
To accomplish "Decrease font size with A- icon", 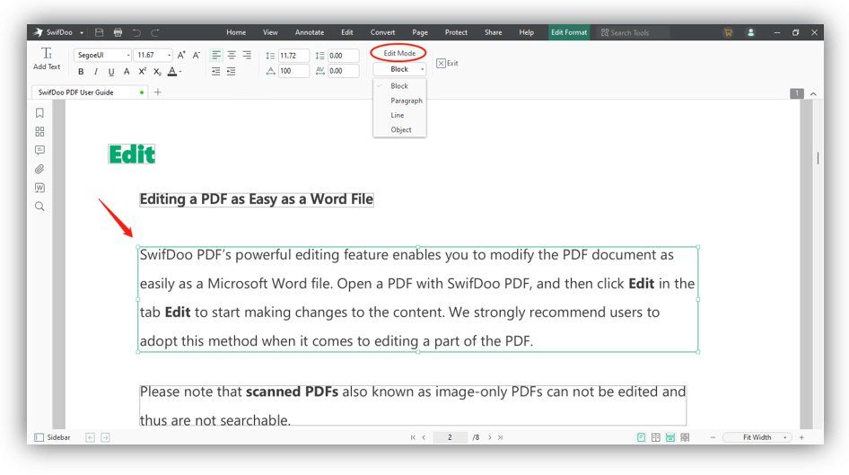I will [x=196, y=56].
